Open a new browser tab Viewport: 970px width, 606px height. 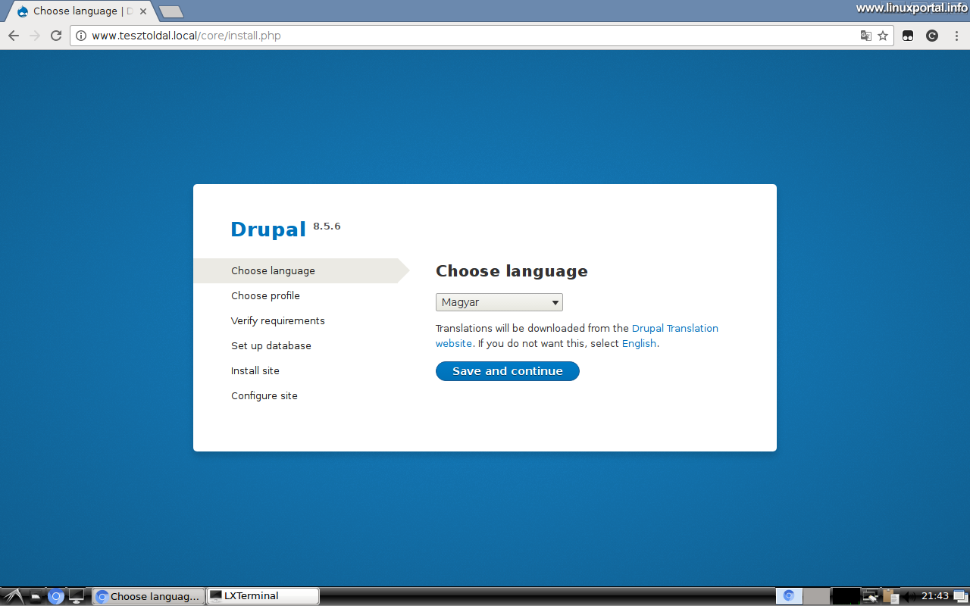(x=171, y=11)
